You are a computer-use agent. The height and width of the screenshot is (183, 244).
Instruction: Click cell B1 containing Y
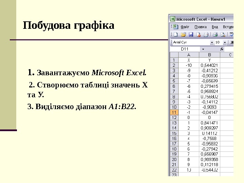[x=210, y=60]
